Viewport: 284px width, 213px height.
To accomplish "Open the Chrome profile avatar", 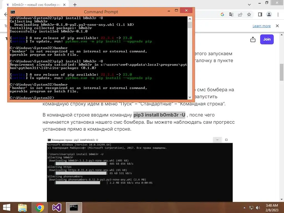I will coord(269,14).
